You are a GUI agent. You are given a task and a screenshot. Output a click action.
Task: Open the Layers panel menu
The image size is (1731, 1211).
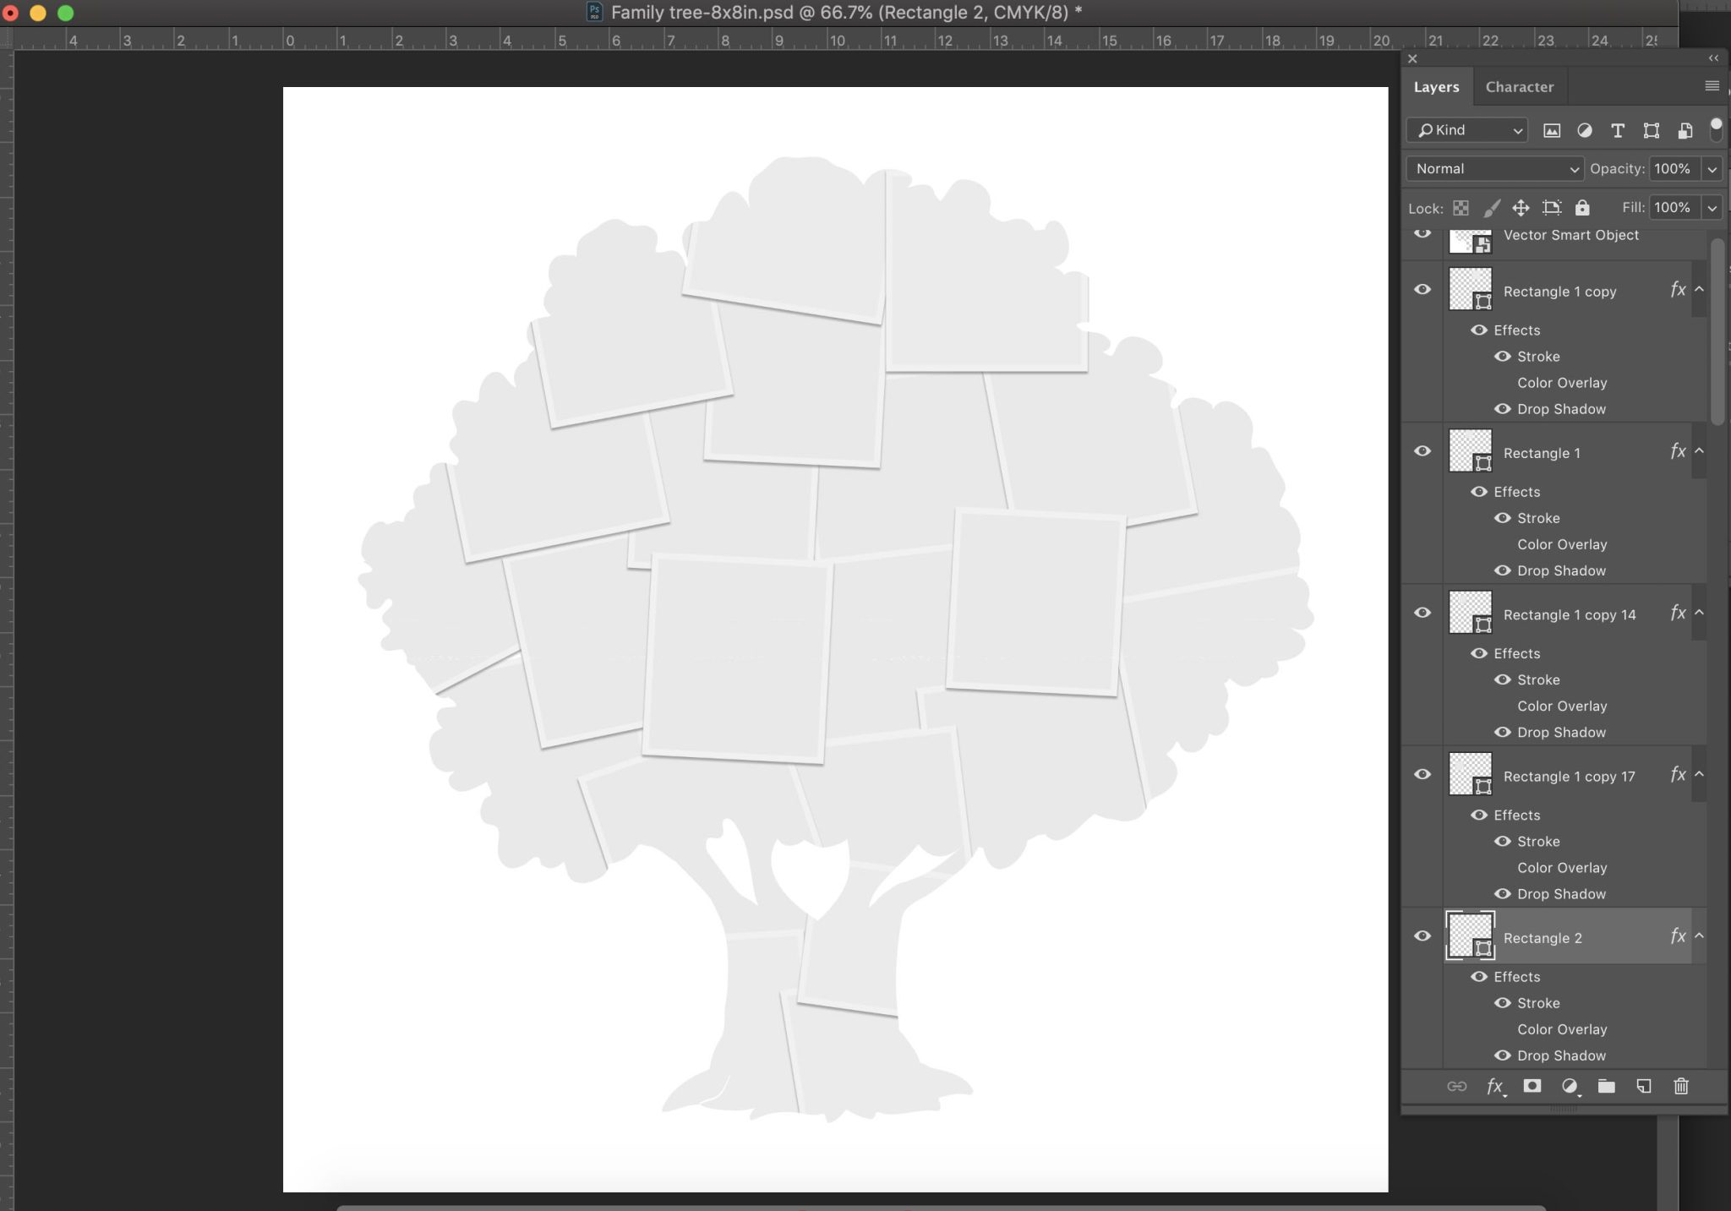point(1713,85)
